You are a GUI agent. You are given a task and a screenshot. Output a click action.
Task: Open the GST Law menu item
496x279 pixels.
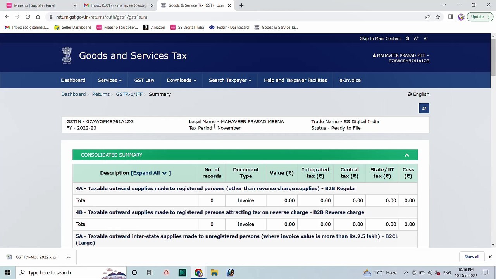144,80
